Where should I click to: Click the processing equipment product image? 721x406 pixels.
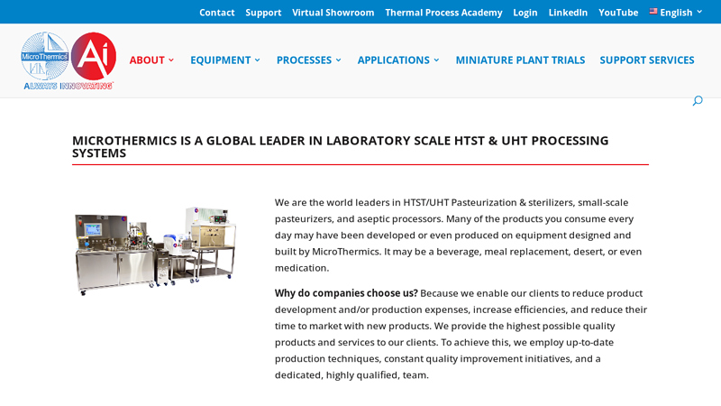point(155,252)
